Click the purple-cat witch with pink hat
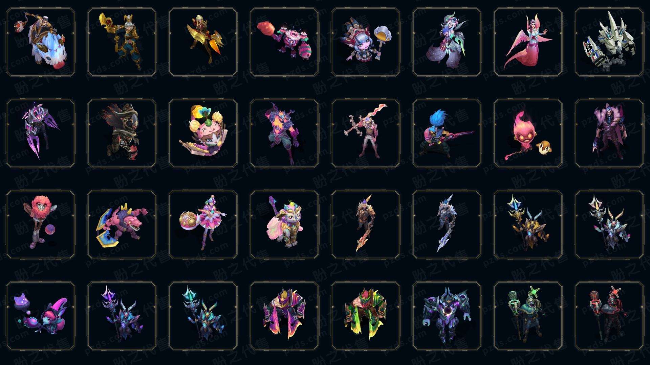The image size is (650, 365). pos(41,316)
